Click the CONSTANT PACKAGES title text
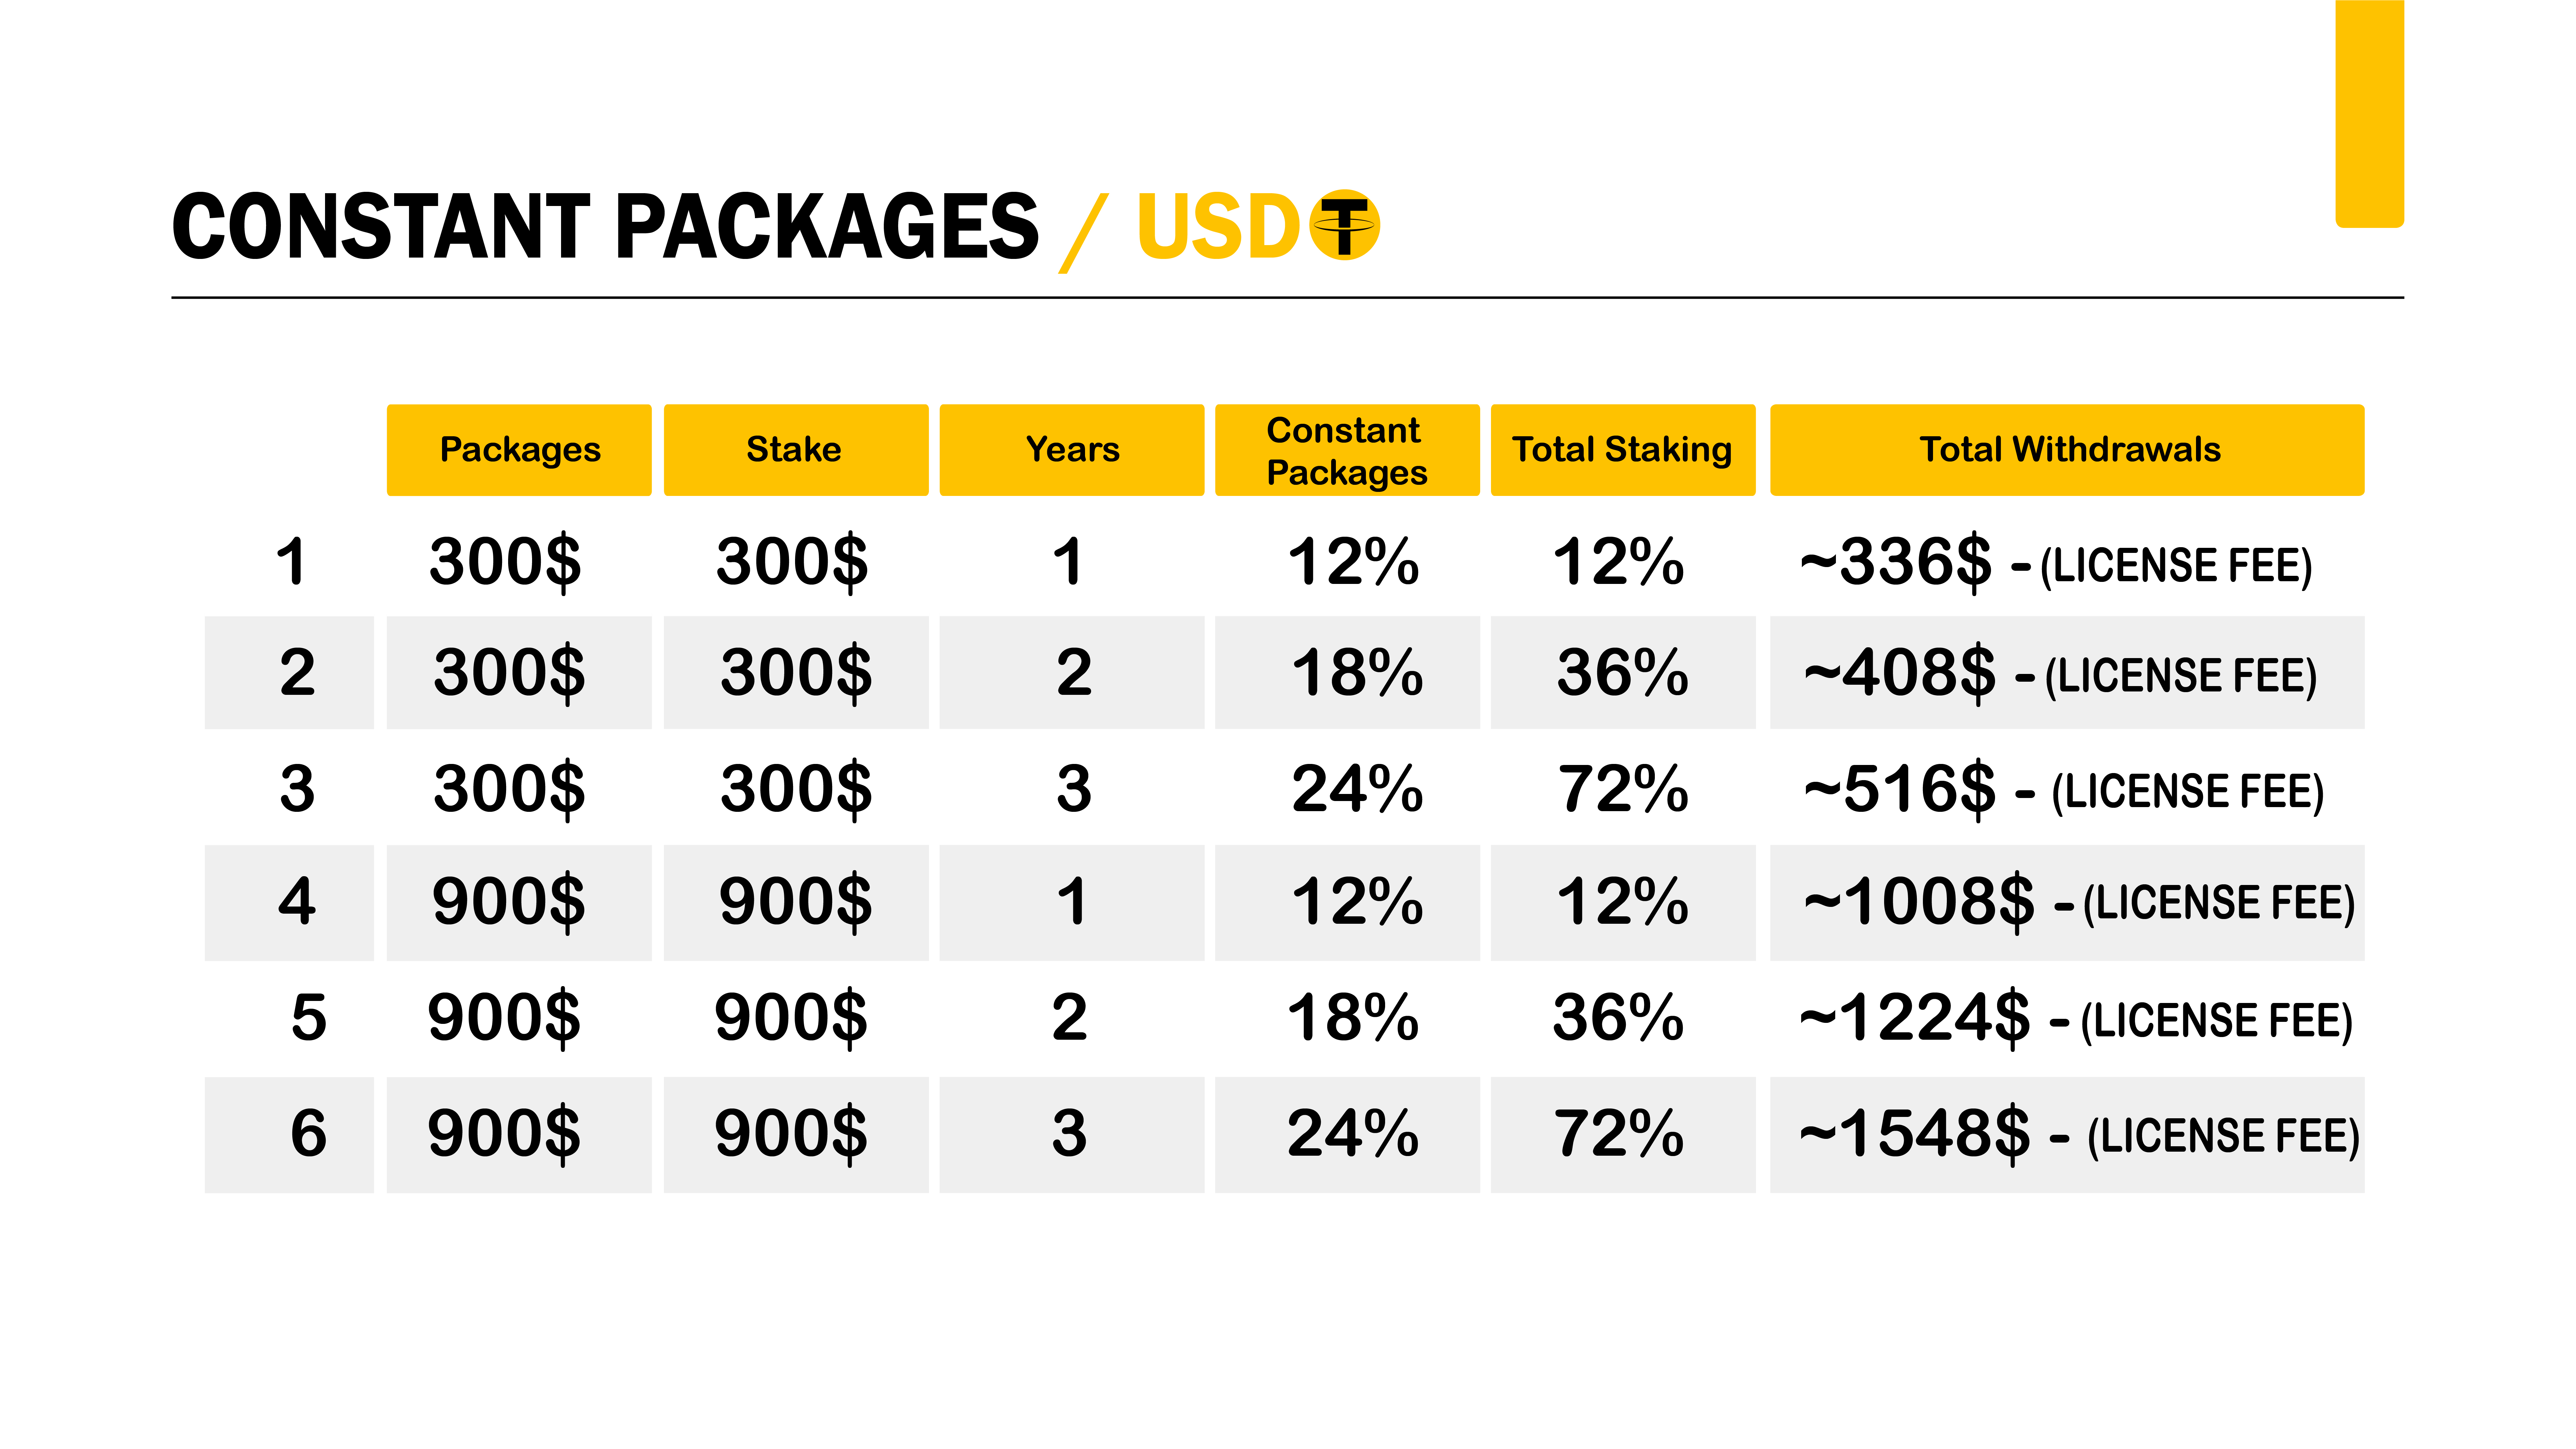Screen dimensions: 2576x1449 tap(606, 227)
